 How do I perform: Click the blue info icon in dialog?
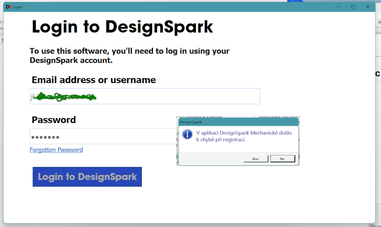[187, 134]
